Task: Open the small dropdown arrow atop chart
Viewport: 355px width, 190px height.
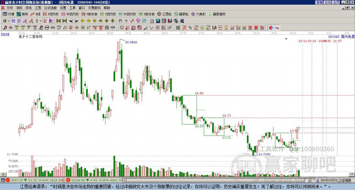Action: [x=286, y=39]
